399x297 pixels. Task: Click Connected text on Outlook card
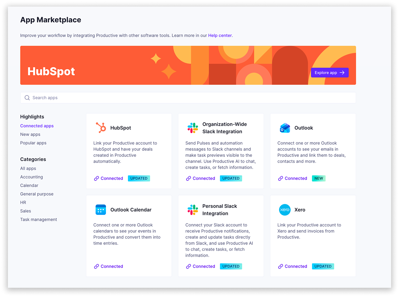point(296,178)
